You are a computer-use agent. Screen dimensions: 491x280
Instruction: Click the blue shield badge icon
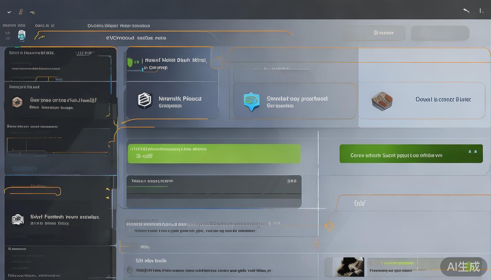point(251,102)
